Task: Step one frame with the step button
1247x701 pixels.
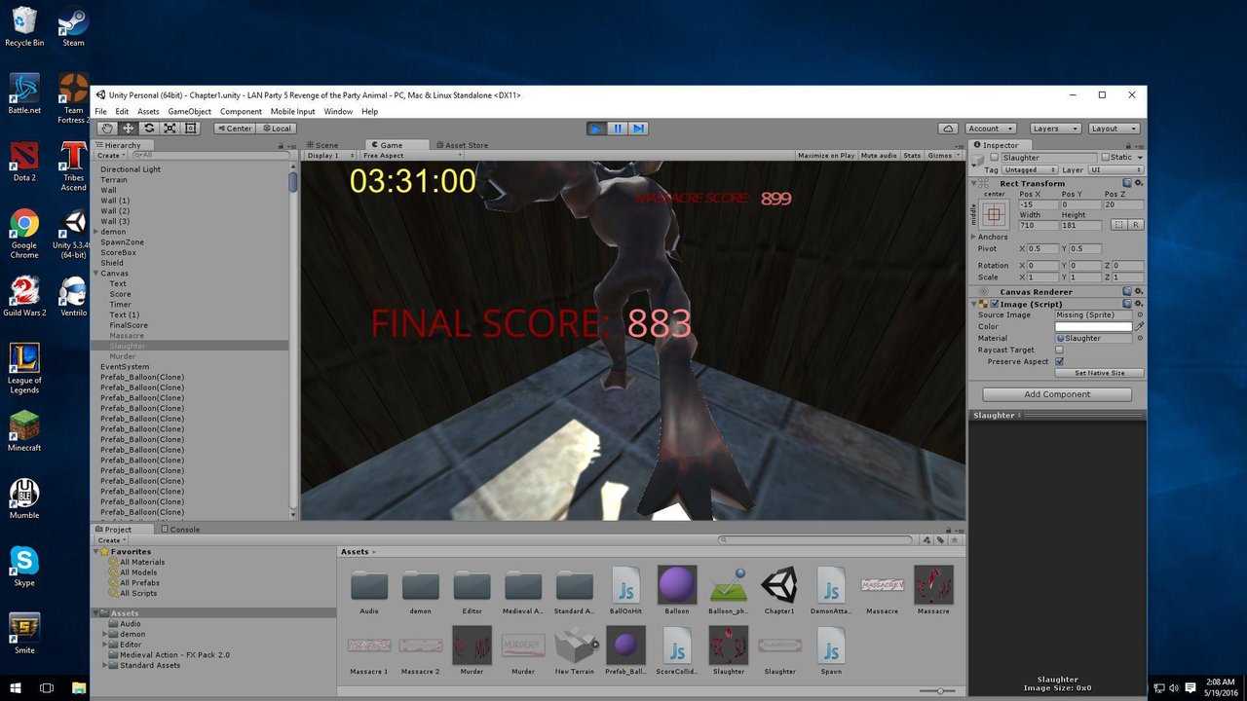Action: 639,128
